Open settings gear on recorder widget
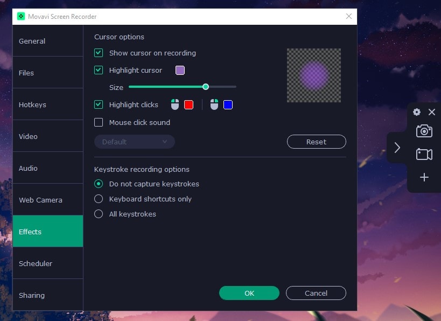This screenshot has width=441, height=321. pyautogui.click(x=417, y=112)
